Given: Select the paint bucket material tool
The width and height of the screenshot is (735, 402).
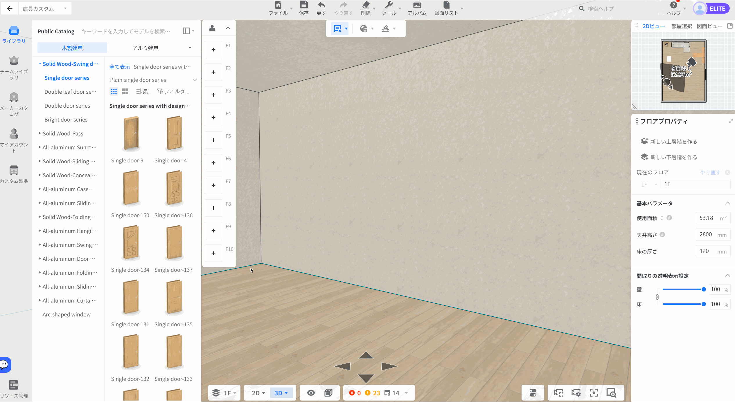Looking at the screenshot, I should (385, 28).
